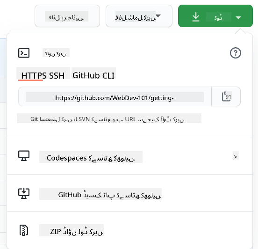Copy the repository URL with clipboard icon
The width and height of the screenshot is (258, 249).
click(x=226, y=96)
